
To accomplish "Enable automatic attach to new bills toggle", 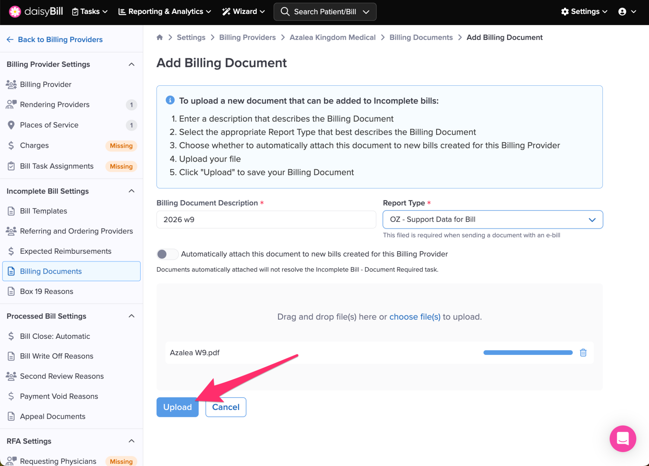I will (167, 254).
